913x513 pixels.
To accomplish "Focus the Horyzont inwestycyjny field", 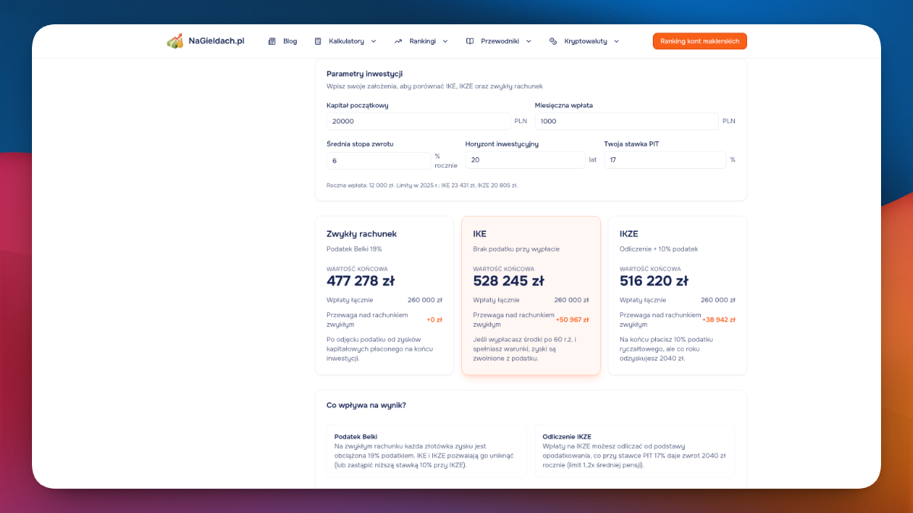I will click(x=525, y=160).
